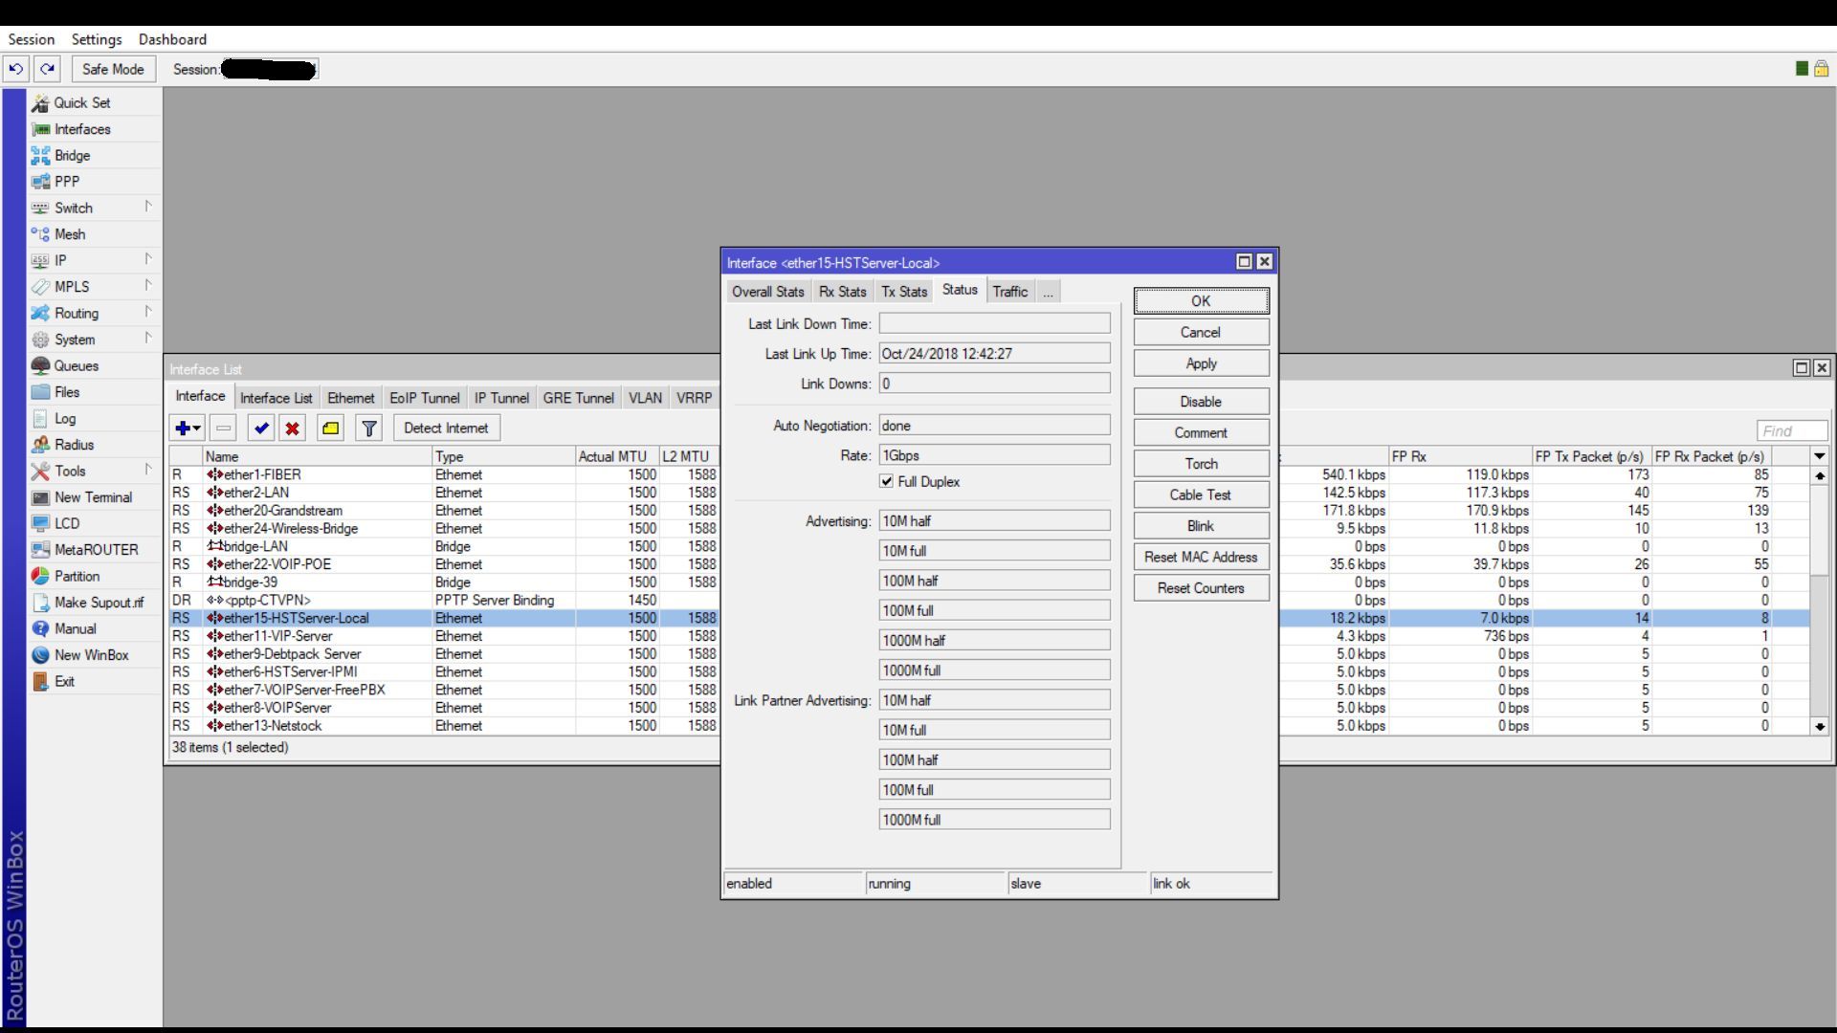Click the undo arrow icon

[15, 69]
